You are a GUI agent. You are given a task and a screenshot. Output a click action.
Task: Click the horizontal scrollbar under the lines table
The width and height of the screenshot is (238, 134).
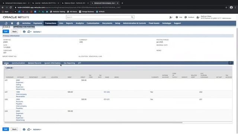[x=93, y=122]
